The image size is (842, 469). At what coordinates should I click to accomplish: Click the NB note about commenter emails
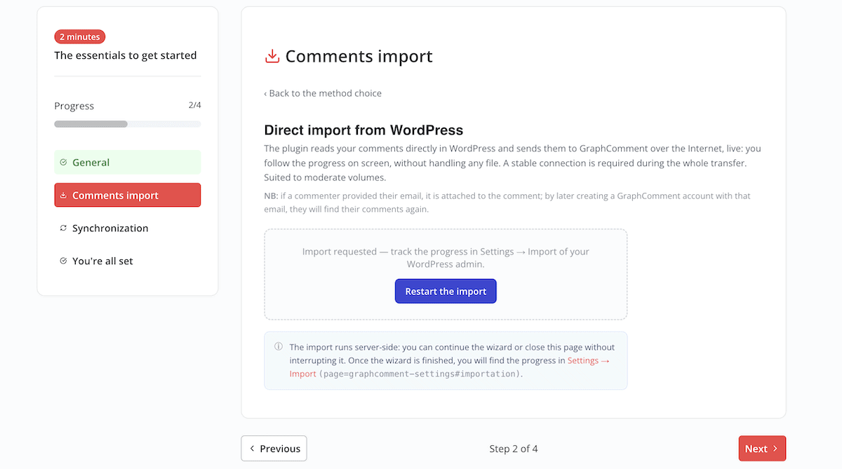coord(507,203)
